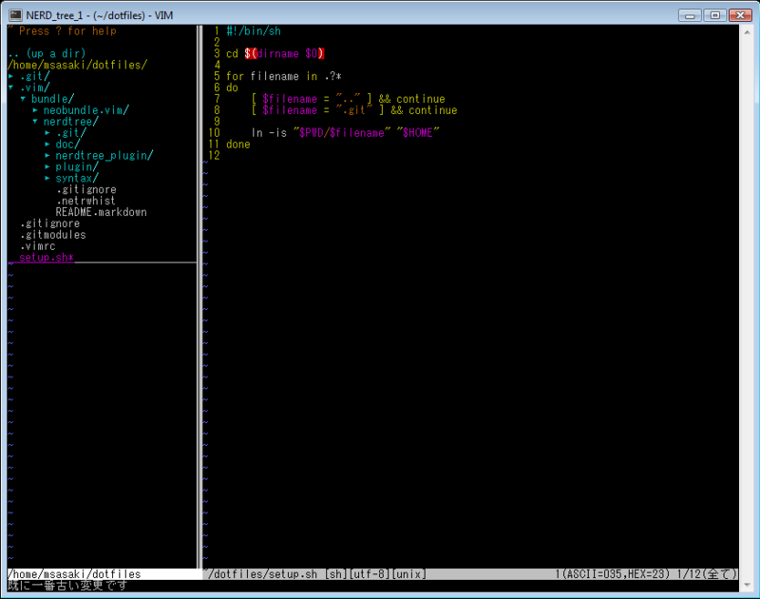
Task: Collapse the nerdtree/ directory arrow
Action: [35, 122]
